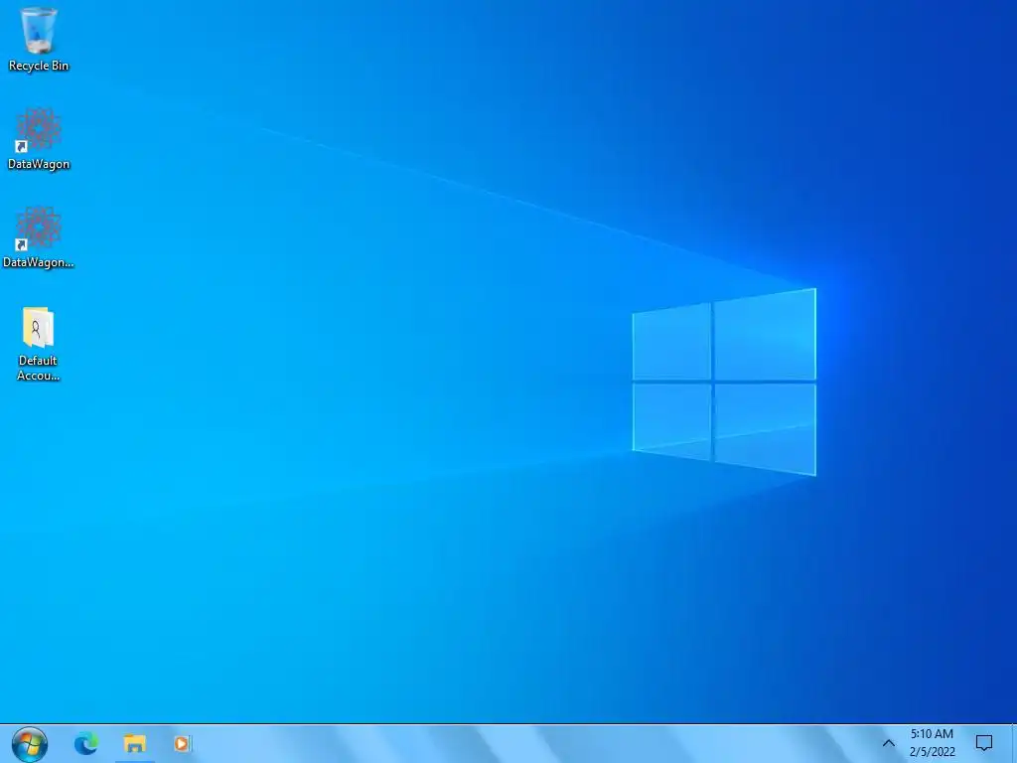This screenshot has height=763, width=1017.
Task: Open File Explorer from taskbar
Action: tap(135, 743)
